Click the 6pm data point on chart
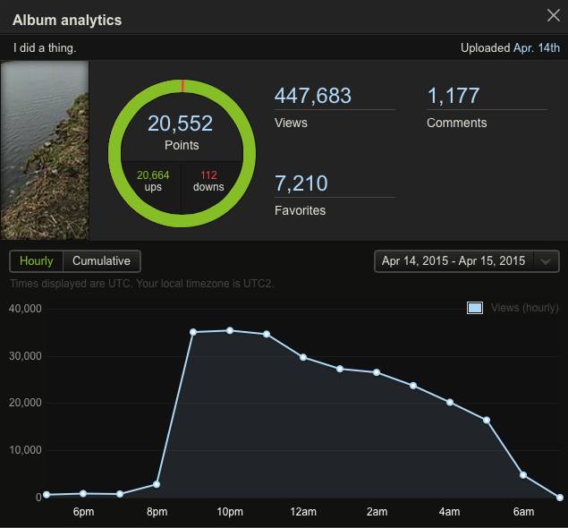This screenshot has height=528, width=568. 83,494
